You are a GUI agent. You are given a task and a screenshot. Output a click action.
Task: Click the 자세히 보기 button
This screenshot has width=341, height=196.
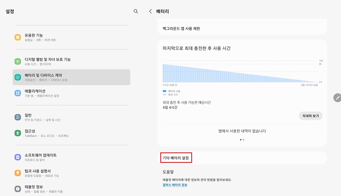pos(310,116)
